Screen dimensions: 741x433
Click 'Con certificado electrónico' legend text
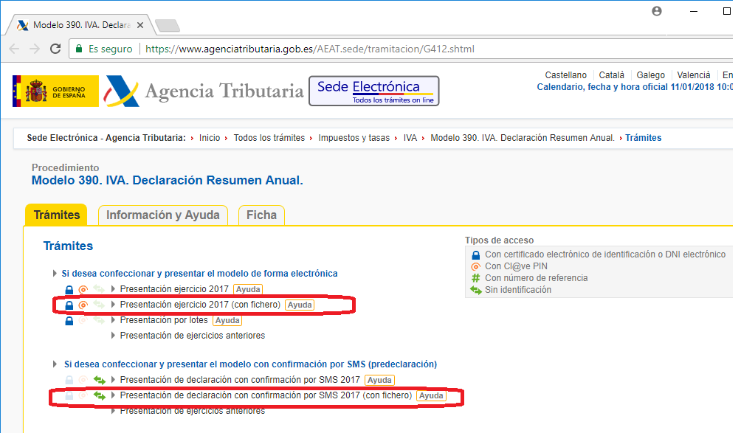click(x=605, y=254)
